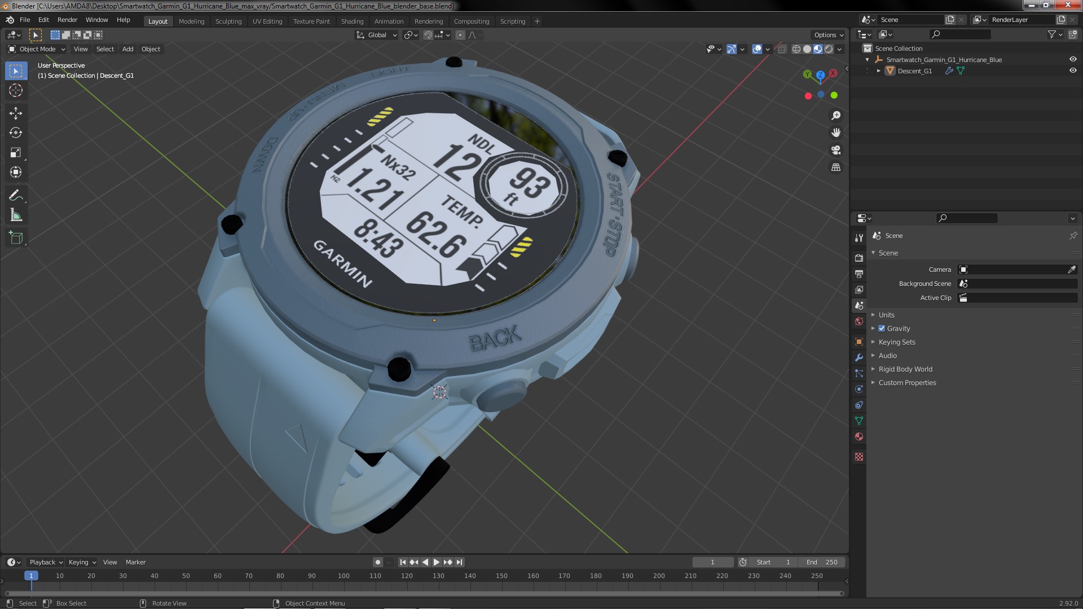Open the Playback dropdown in timeline
The height and width of the screenshot is (609, 1083).
46,562
